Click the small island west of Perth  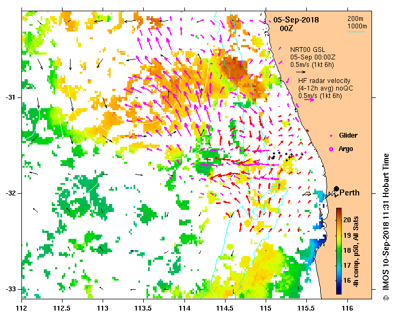tap(307, 194)
